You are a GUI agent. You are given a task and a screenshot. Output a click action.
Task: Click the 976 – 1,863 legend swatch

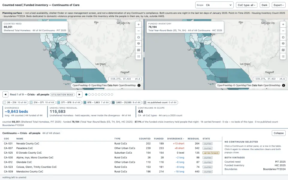[85, 103]
